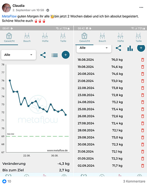This screenshot has height=187, width=147.
Task: Open Claudia's profile name link
Action: point(19,6)
